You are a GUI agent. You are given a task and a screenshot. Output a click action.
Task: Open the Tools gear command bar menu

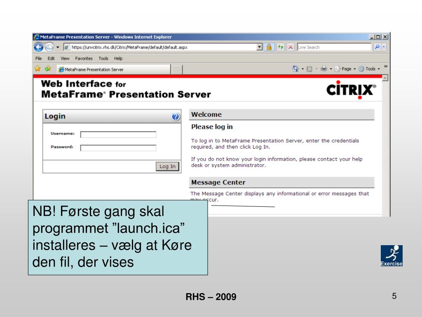click(370, 69)
